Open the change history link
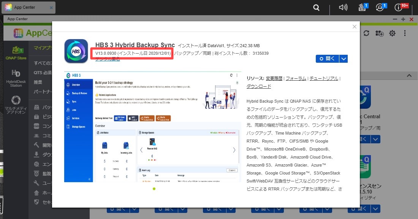This screenshot has height=219, width=418. click(274, 78)
